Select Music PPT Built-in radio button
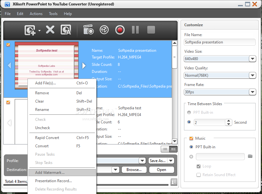The image size is (262, 194). pos(191,147)
